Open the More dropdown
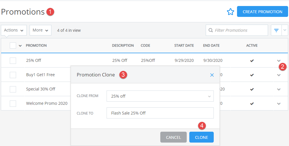Image resolution: width=289 pixels, height=146 pixels. [41, 30]
